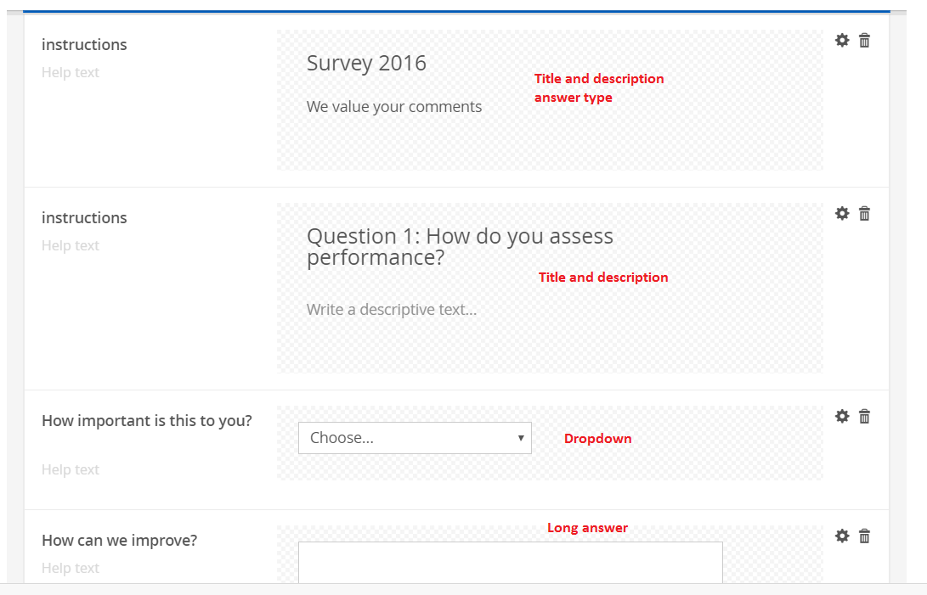The image size is (927, 595).
Task: Delete the Question 1 title block
Action: click(x=864, y=213)
